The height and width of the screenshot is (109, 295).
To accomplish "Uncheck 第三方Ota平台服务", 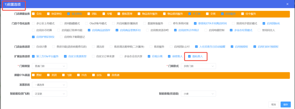I will [x=33, y=56].
